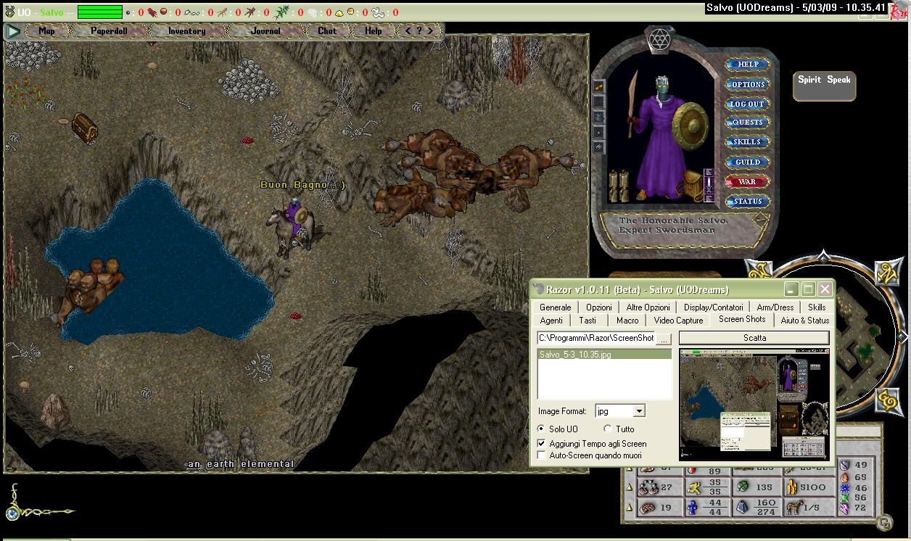Click the browse '...' button next to path

click(664, 338)
